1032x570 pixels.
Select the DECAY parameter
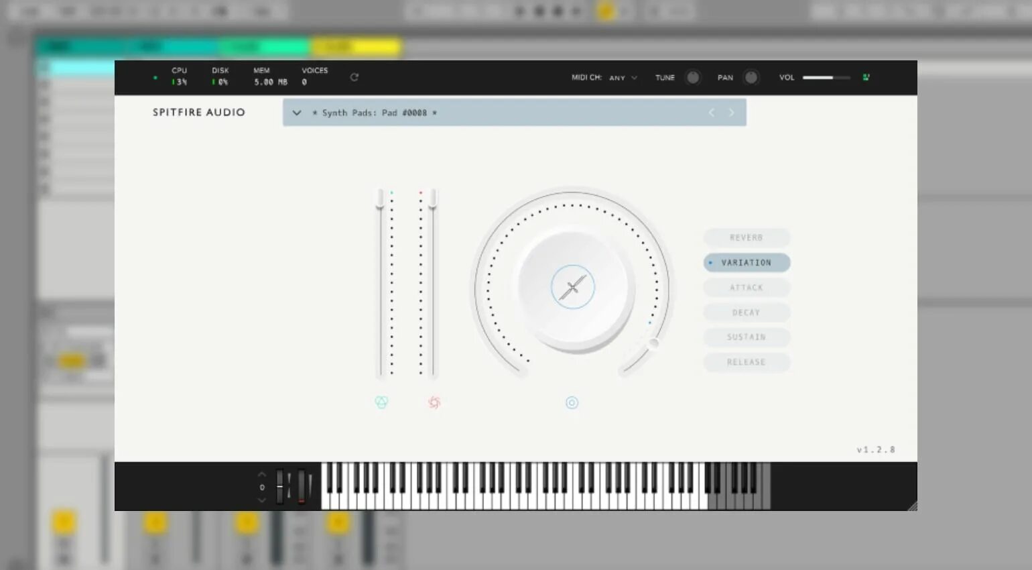coord(746,312)
